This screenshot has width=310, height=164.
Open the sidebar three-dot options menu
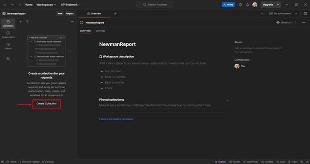[x=73, y=21]
